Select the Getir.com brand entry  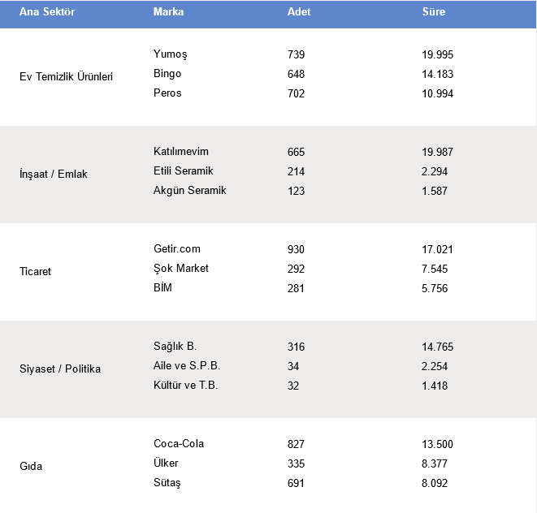pyautogui.click(x=176, y=249)
